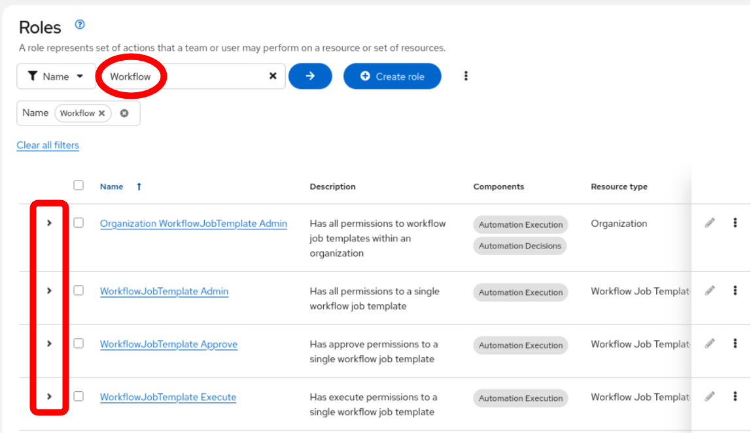Select the Organization WorkflowJobTemplate Admin checkbox
This screenshot has width=751, height=433.
(79, 223)
